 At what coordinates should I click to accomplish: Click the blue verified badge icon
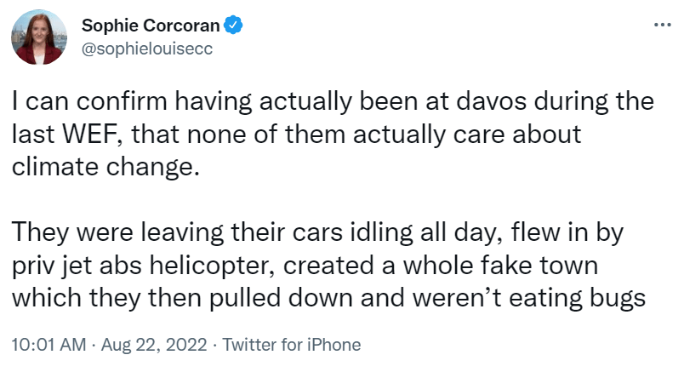234,26
